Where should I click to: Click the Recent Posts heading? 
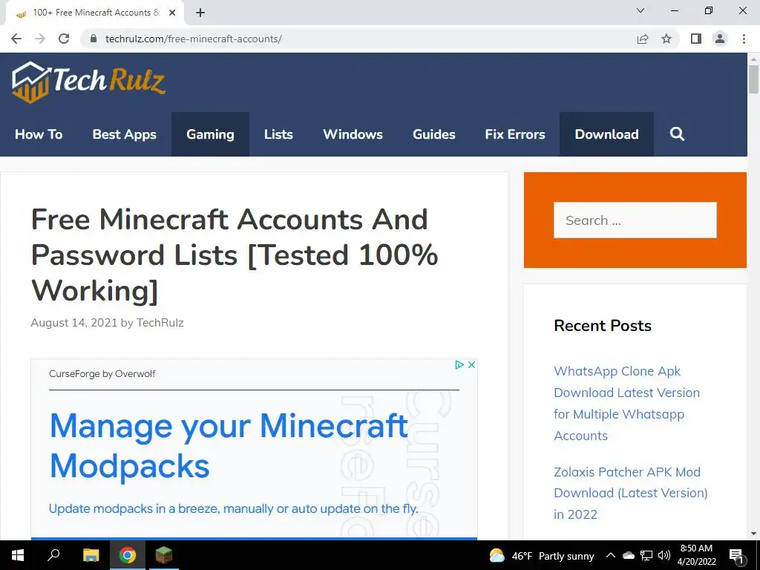click(x=603, y=326)
